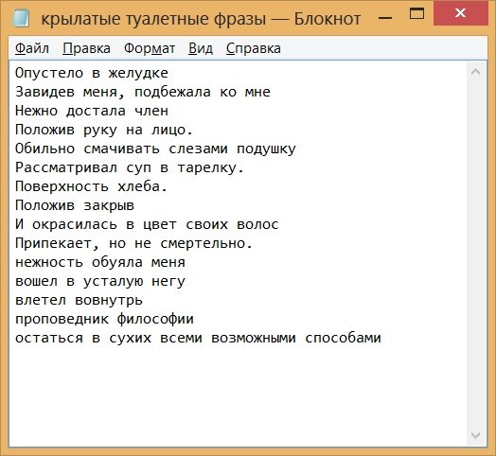Open the Справка menu
This screenshot has height=456, width=496.
pos(253,48)
